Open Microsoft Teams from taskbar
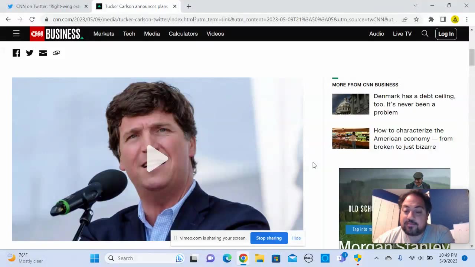Screen dimensions: 475x267 tap(341, 258)
